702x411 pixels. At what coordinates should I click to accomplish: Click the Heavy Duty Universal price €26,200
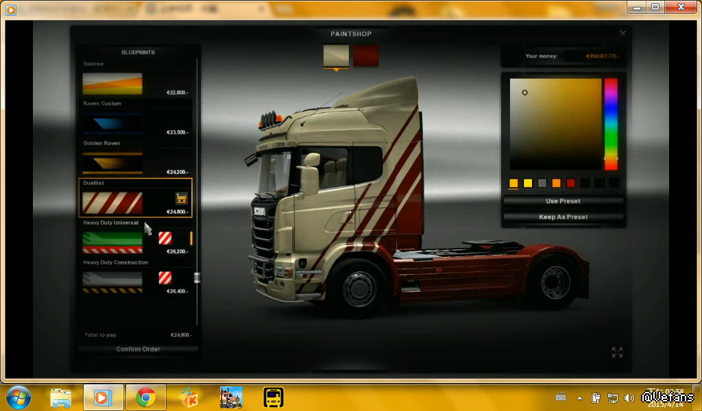coord(178,252)
